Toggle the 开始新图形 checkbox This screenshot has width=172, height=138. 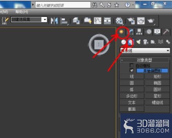click(132, 70)
